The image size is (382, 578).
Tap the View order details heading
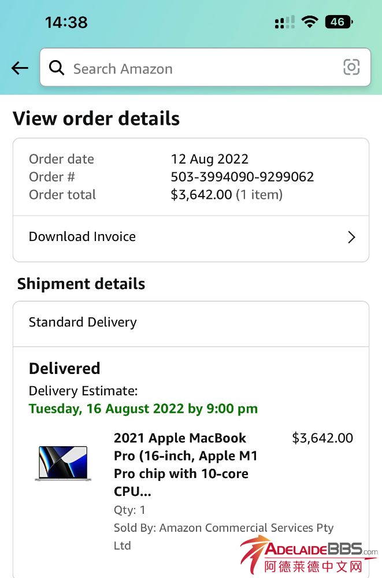point(97,118)
